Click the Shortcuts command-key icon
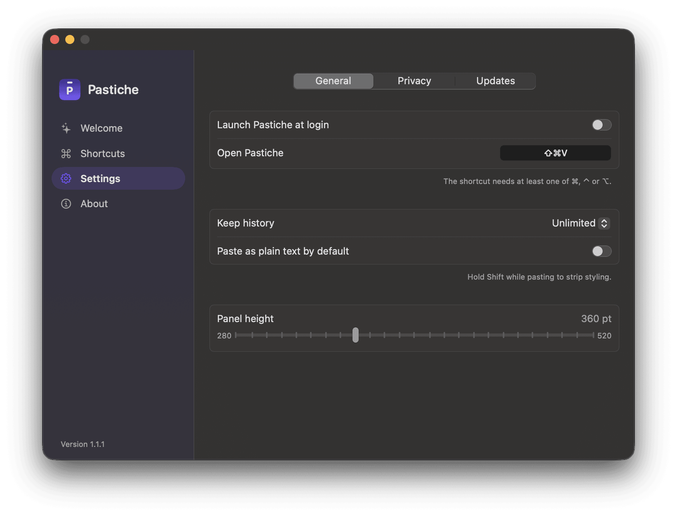677x516 pixels. 66,154
